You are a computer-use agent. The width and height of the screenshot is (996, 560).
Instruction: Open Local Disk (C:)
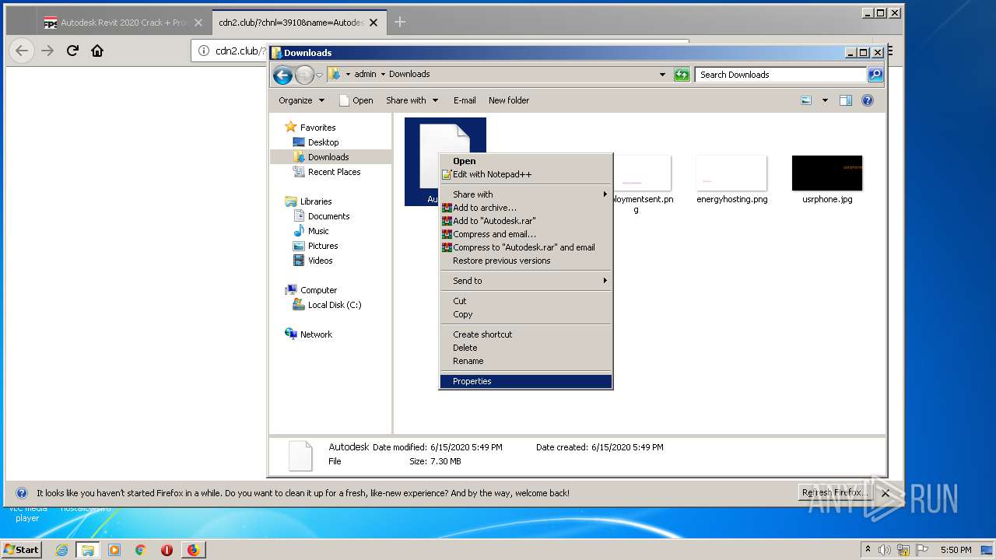tap(327, 305)
